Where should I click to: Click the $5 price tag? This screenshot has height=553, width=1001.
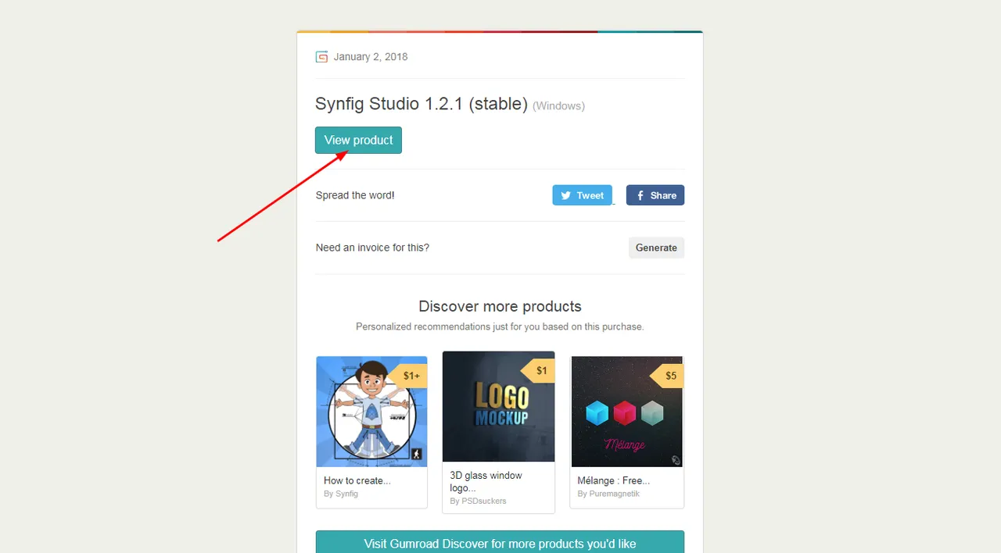coord(669,376)
